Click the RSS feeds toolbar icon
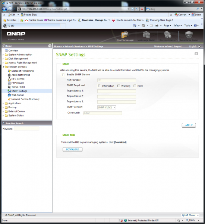205x224 pixels. pyautogui.click(x=143, y=25)
